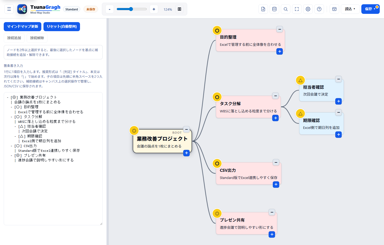Create a new file via document-plus icon
This screenshot has height=245, width=384.
click(263, 9)
